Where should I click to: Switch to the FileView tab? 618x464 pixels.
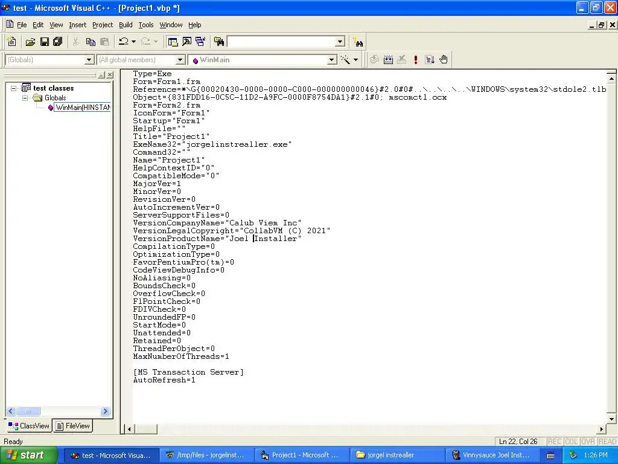[73, 426]
